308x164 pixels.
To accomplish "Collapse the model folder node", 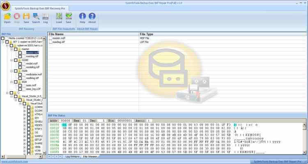I will (x=11, y=60).
